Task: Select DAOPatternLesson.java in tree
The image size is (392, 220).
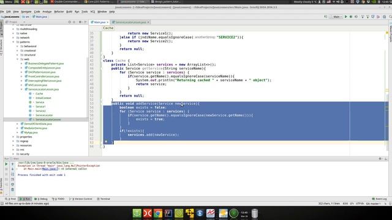Action: point(42,72)
